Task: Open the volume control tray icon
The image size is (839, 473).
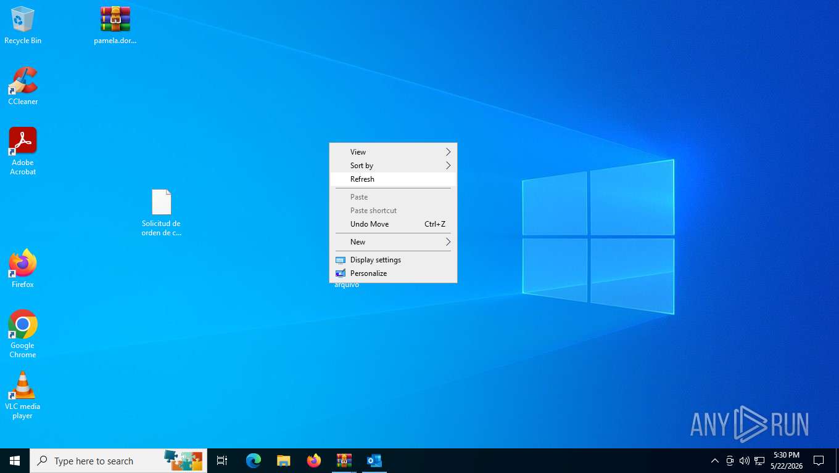Action: 745,461
